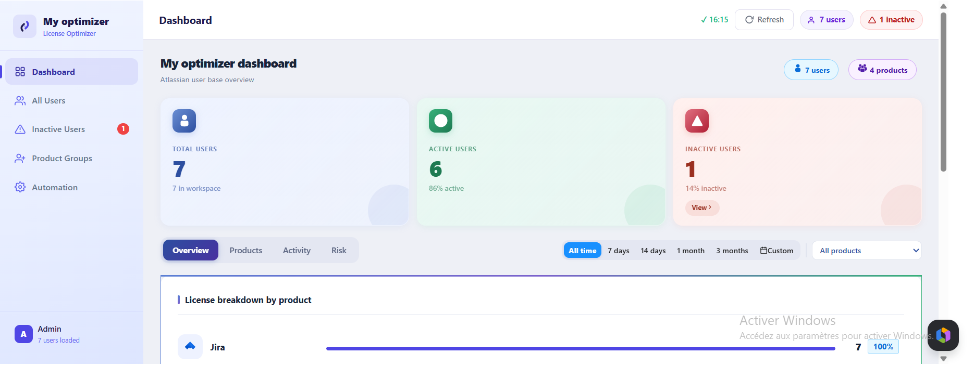Viewport: 974px width, 366px height.
Task: Click the Admin avatar icon
Action: [x=23, y=334]
